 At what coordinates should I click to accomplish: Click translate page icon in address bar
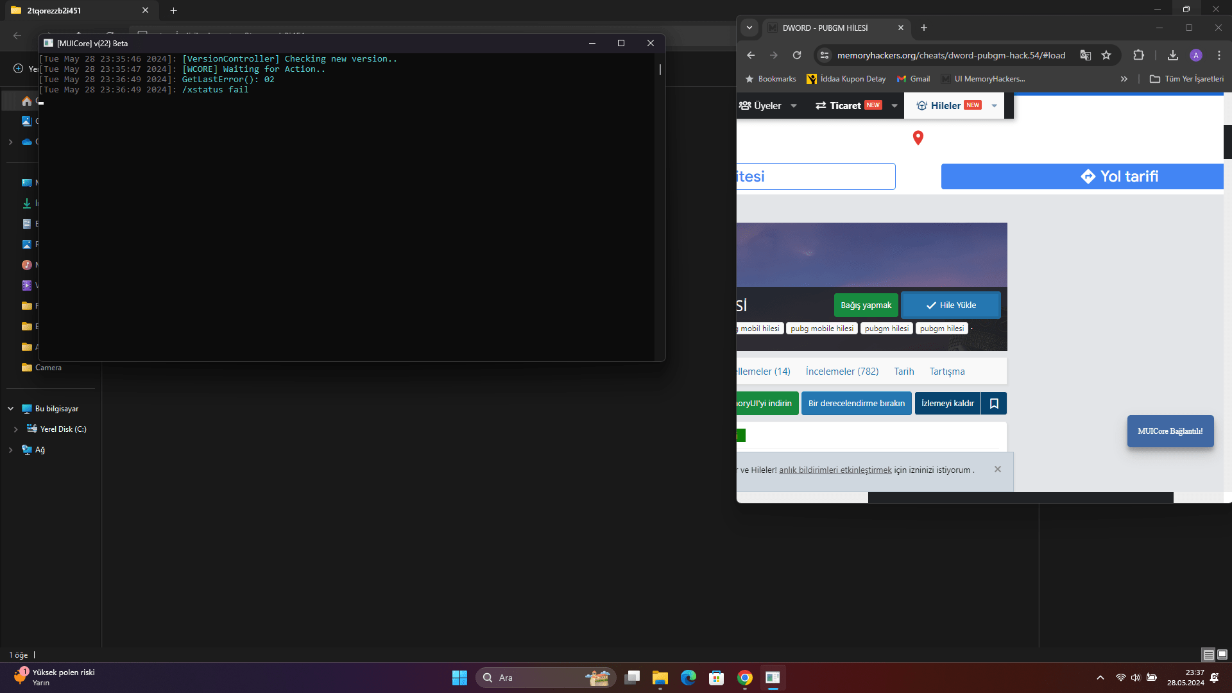click(1086, 55)
